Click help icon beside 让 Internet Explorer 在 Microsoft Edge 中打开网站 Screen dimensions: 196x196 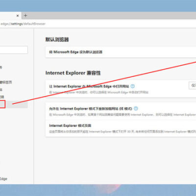[133, 86]
